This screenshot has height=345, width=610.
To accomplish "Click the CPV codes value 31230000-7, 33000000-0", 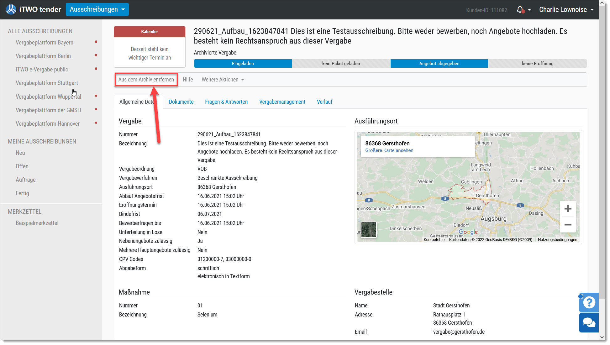I will 224,259.
